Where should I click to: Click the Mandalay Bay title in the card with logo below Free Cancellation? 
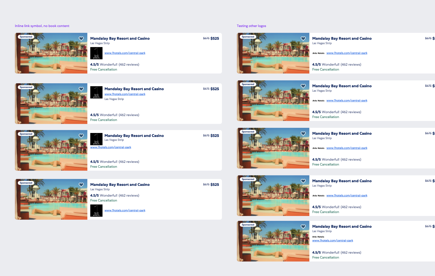pyautogui.click(x=120, y=185)
